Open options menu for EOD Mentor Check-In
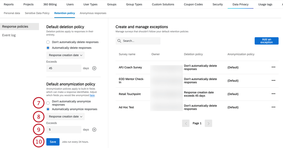Screen dimensions: 283x148 tap(273, 80)
